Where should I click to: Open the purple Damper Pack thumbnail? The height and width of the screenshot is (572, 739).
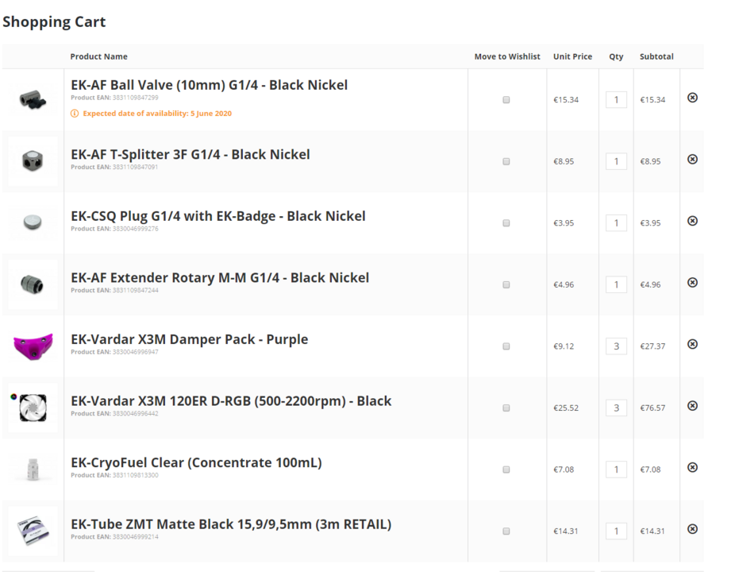[33, 346]
